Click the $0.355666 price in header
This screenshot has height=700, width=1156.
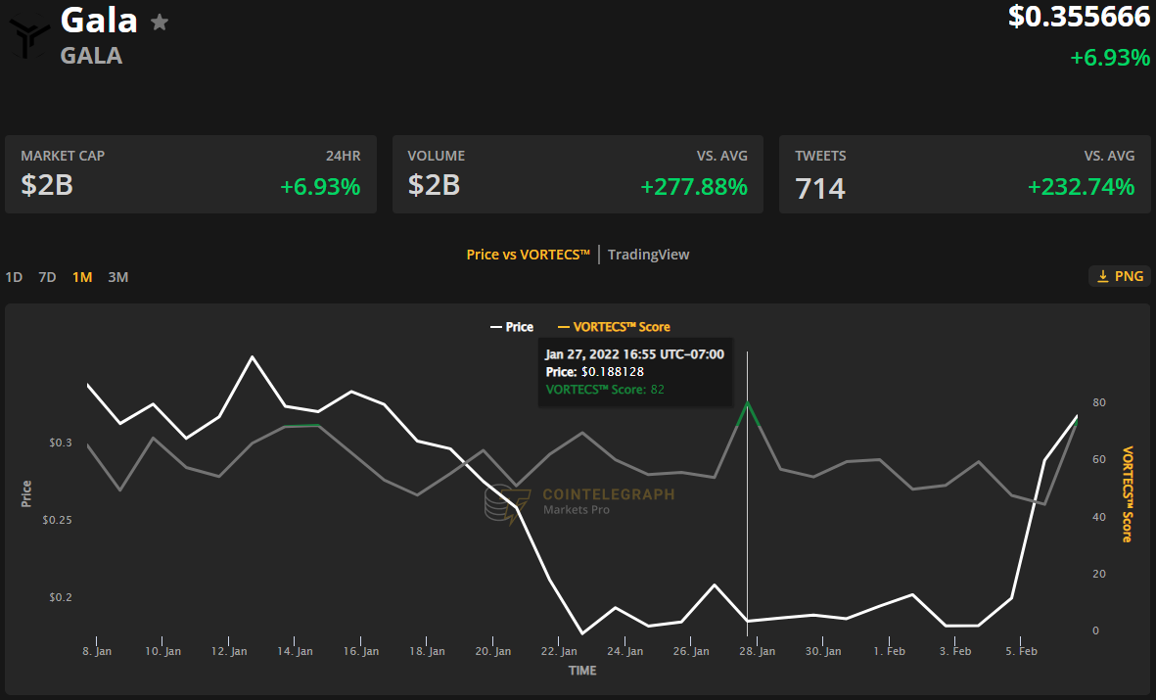tap(1079, 17)
